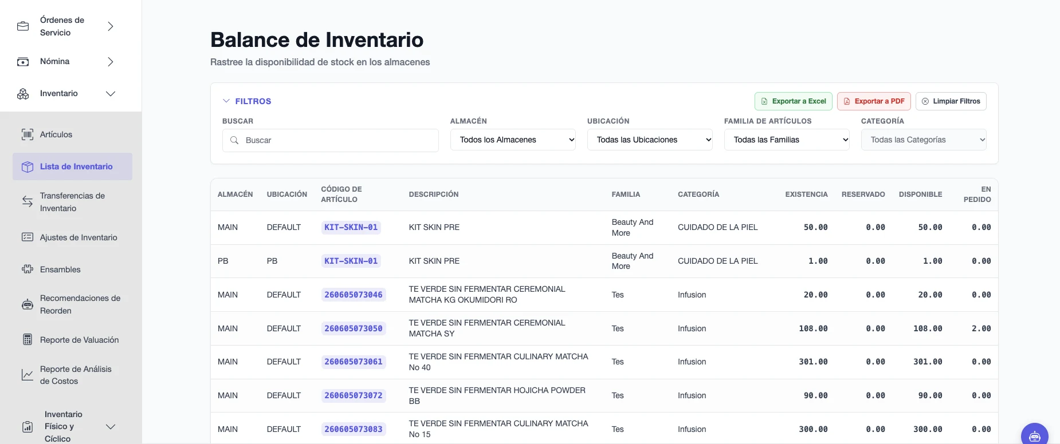Open the Todas las Categorías dropdown
This screenshot has width=1060, height=444.
point(924,140)
